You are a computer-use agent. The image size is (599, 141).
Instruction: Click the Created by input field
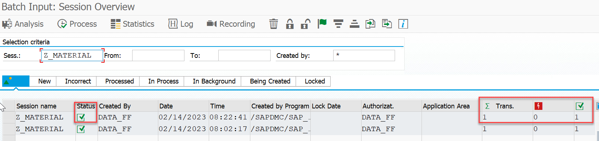click(364, 55)
